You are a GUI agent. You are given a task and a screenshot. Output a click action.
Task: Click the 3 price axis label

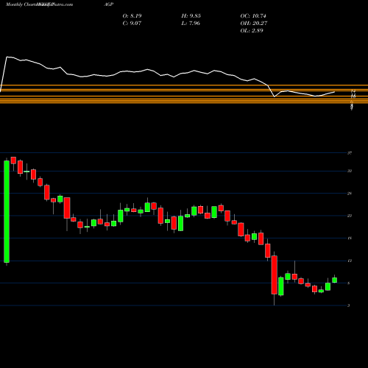click(349, 305)
